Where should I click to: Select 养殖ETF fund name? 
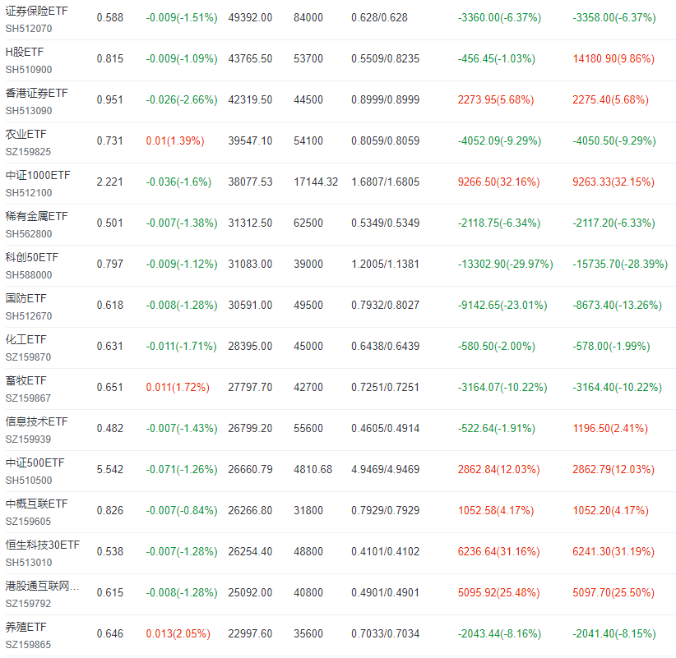pyautogui.click(x=25, y=627)
